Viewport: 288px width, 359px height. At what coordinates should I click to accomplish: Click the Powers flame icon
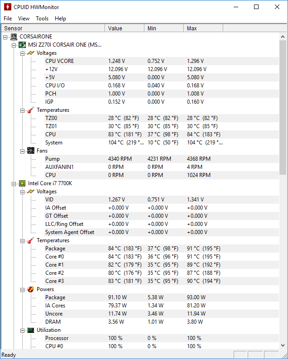(31, 289)
